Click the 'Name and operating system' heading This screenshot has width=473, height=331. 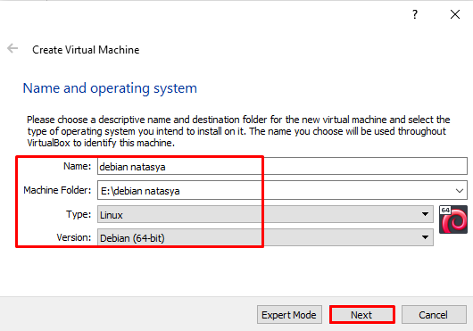point(110,88)
